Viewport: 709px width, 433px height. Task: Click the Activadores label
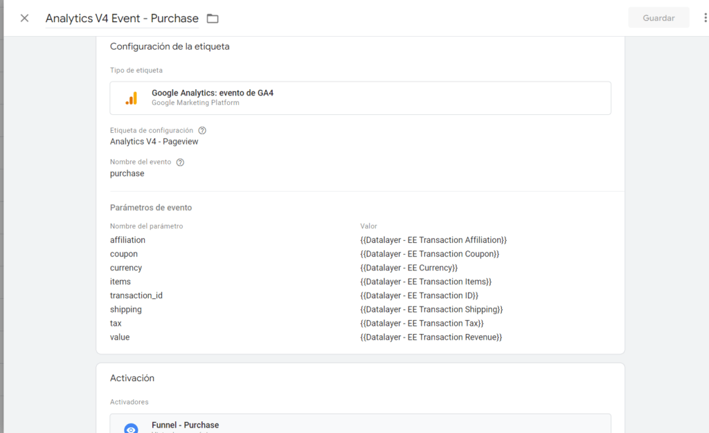(x=129, y=402)
